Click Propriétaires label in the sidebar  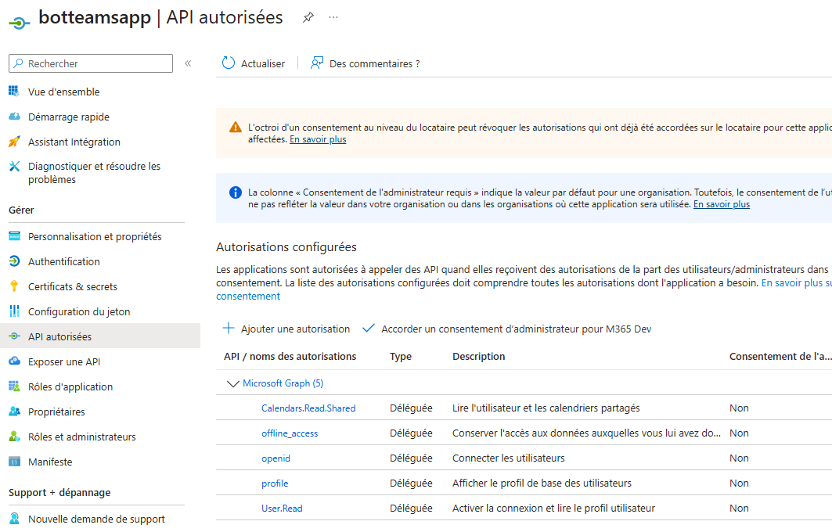point(56,412)
